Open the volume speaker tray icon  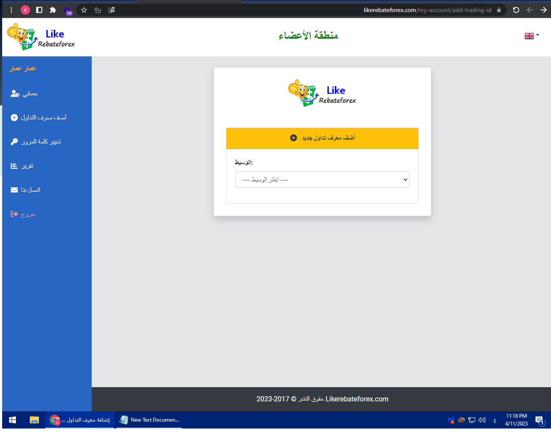click(x=482, y=420)
